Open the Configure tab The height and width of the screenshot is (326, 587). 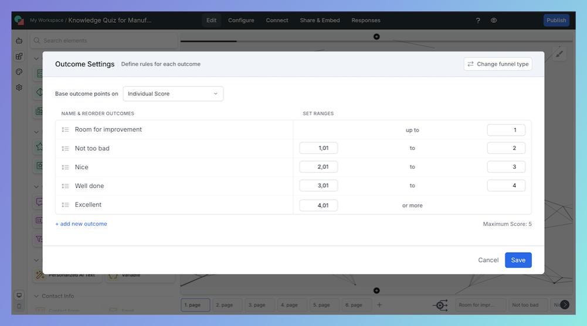[241, 20]
